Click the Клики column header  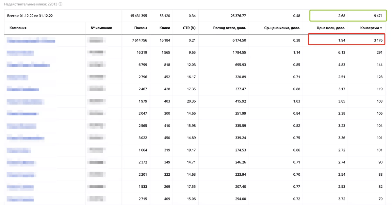[x=165, y=28]
